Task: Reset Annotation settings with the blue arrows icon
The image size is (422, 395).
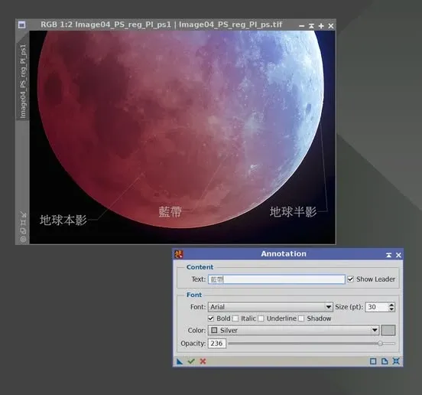Action: (x=396, y=361)
